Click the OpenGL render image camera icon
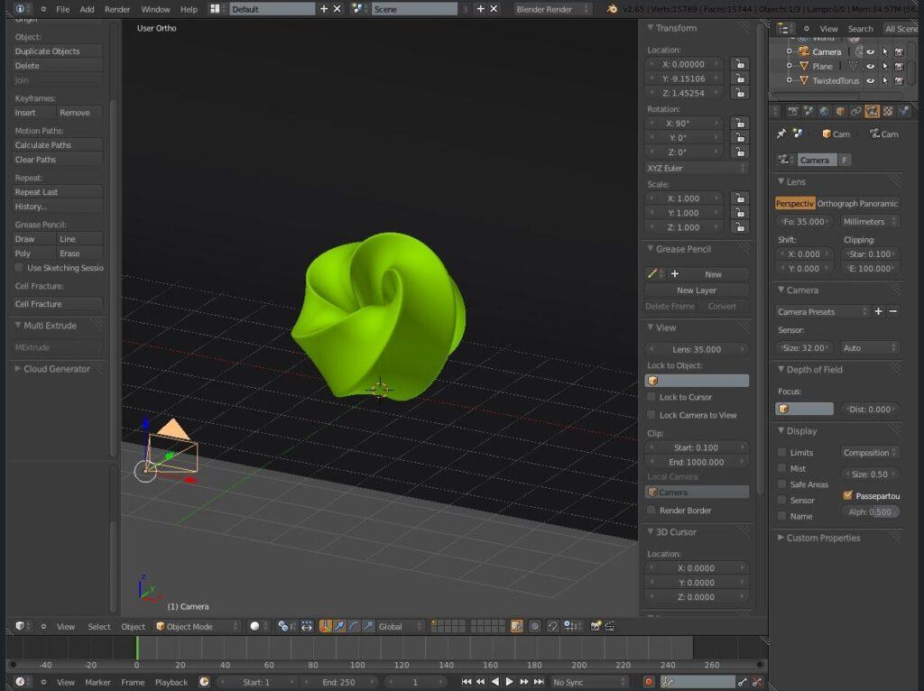Image resolution: width=924 pixels, height=691 pixels. click(596, 626)
